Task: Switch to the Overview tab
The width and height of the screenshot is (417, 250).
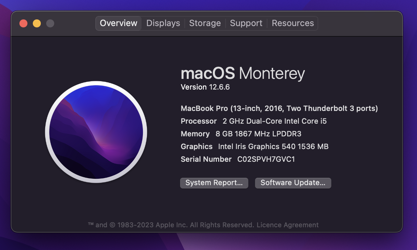Action: pyautogui.click(x=118, y=23)
